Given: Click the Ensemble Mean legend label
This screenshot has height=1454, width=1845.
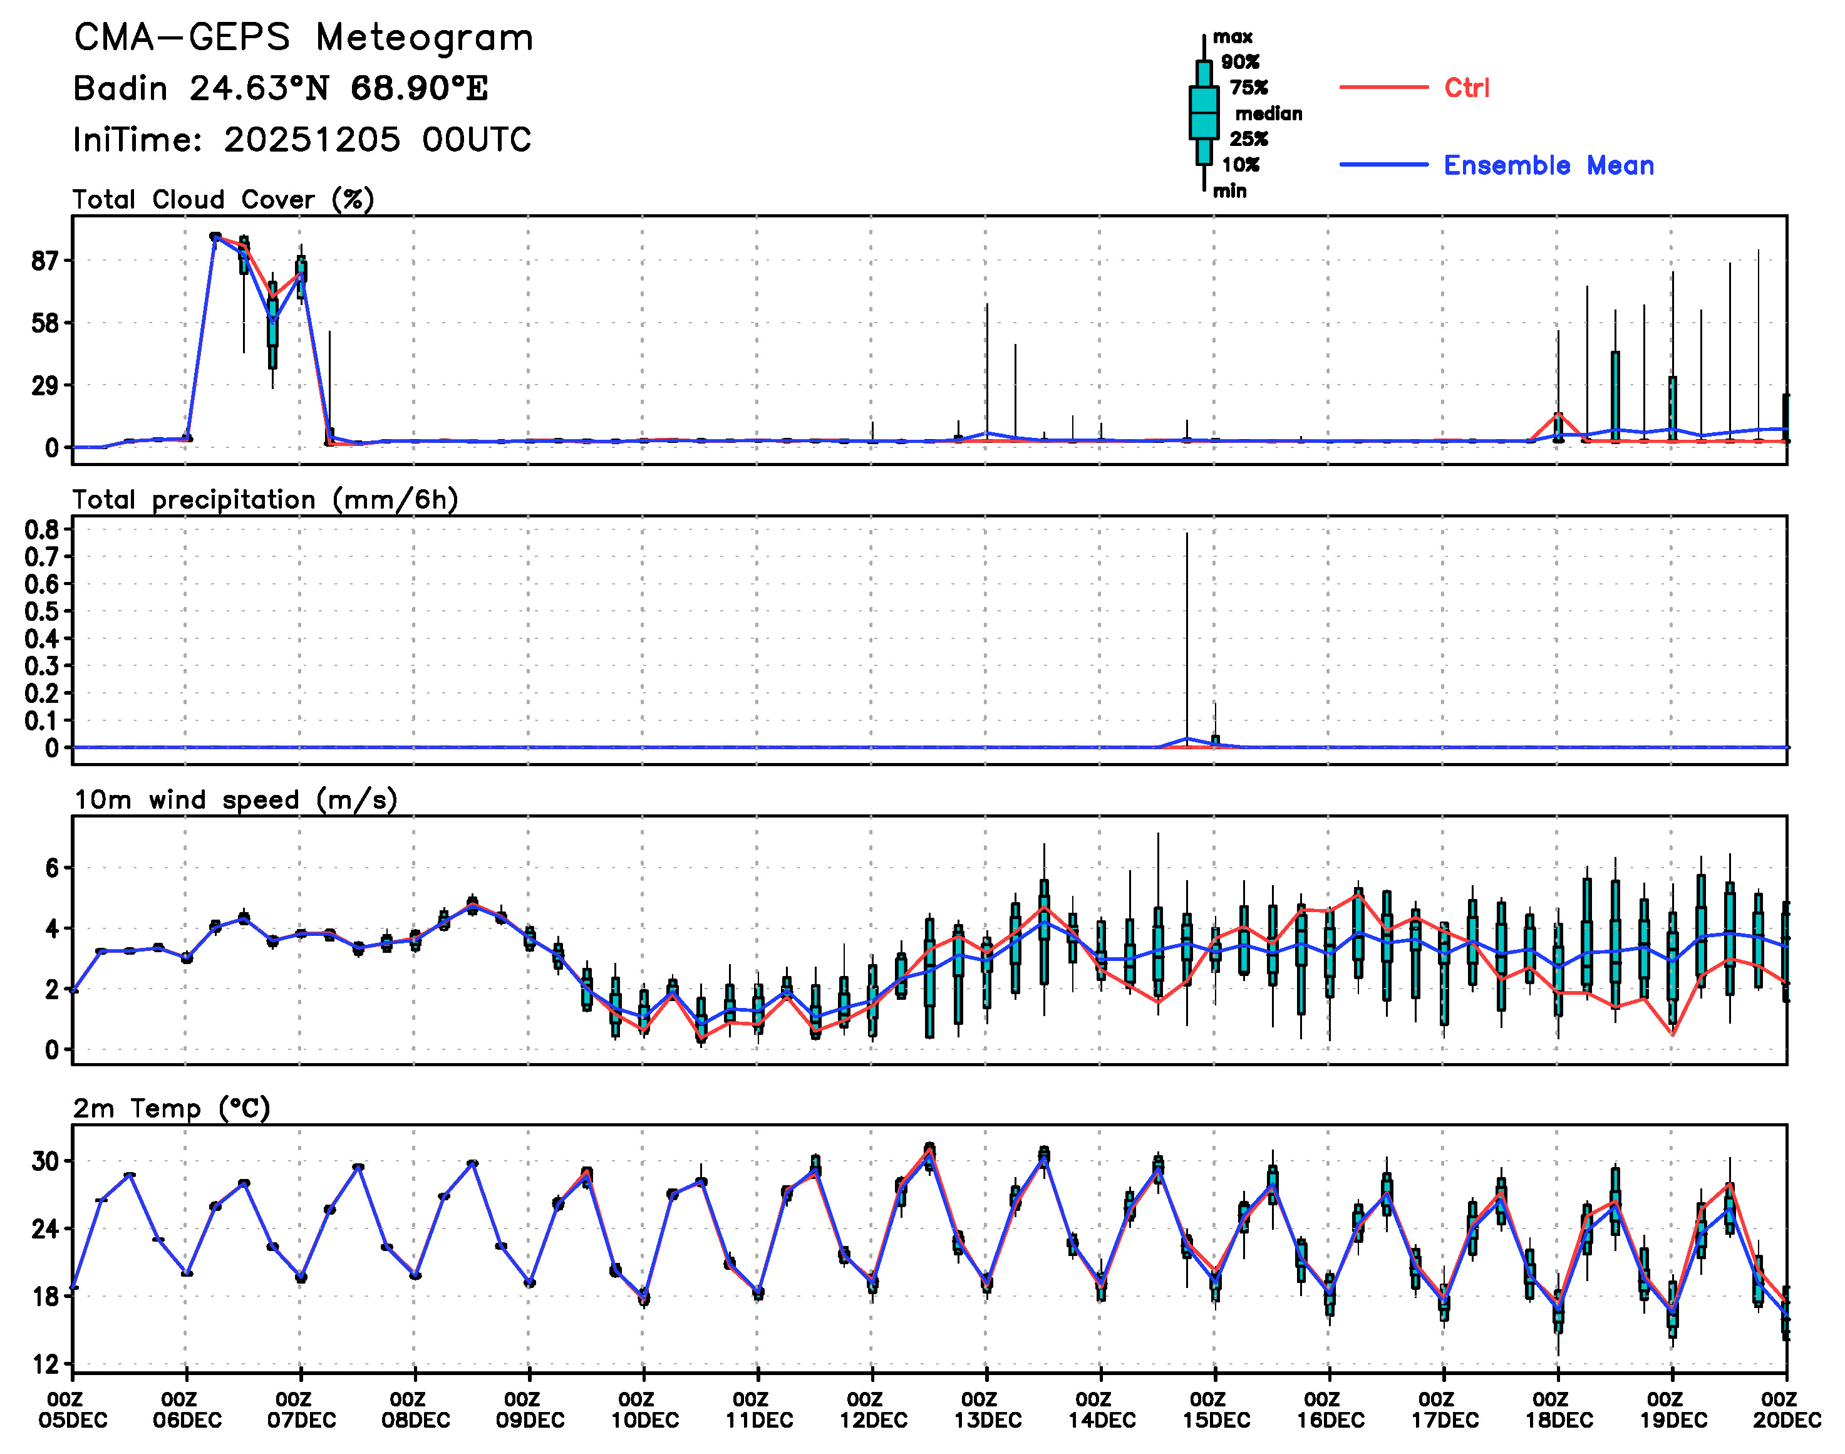Looking at the screenshot, I should 1548,165.
